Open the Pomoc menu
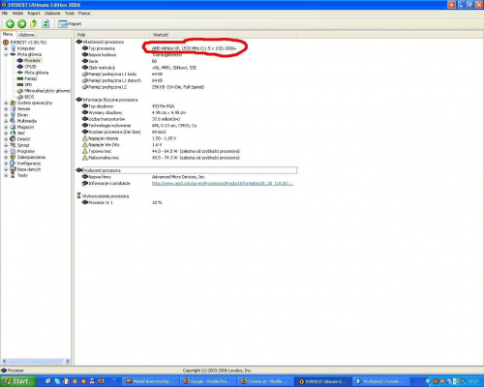Screen dimensions: 484x387 84,14
